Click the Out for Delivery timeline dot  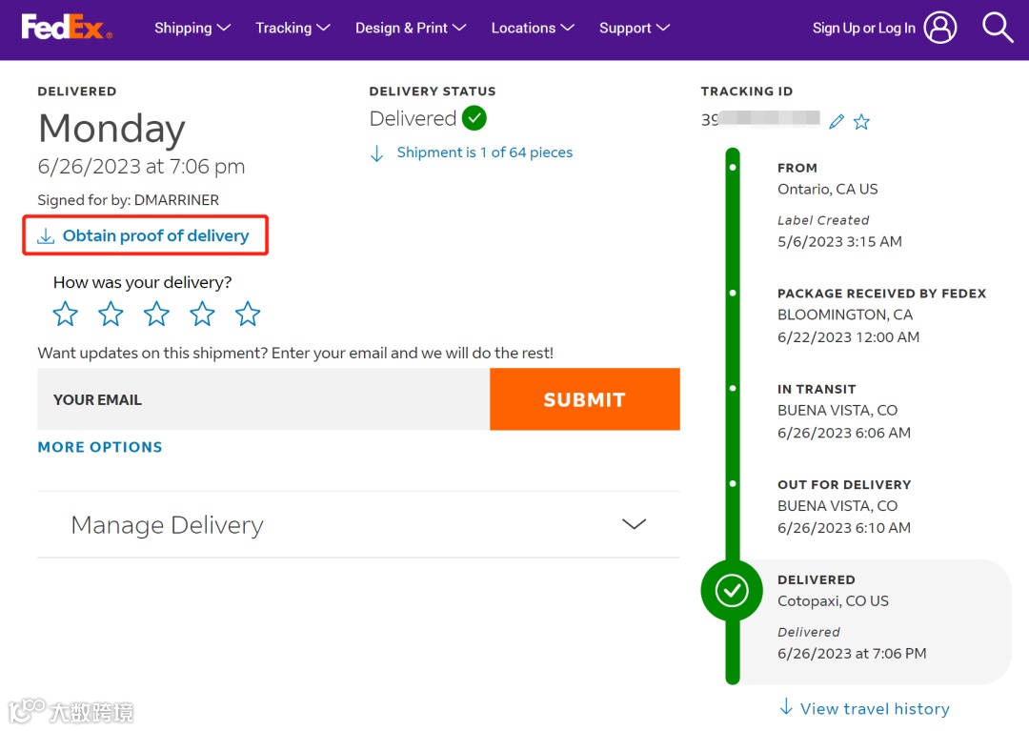[x=733, y=483]
